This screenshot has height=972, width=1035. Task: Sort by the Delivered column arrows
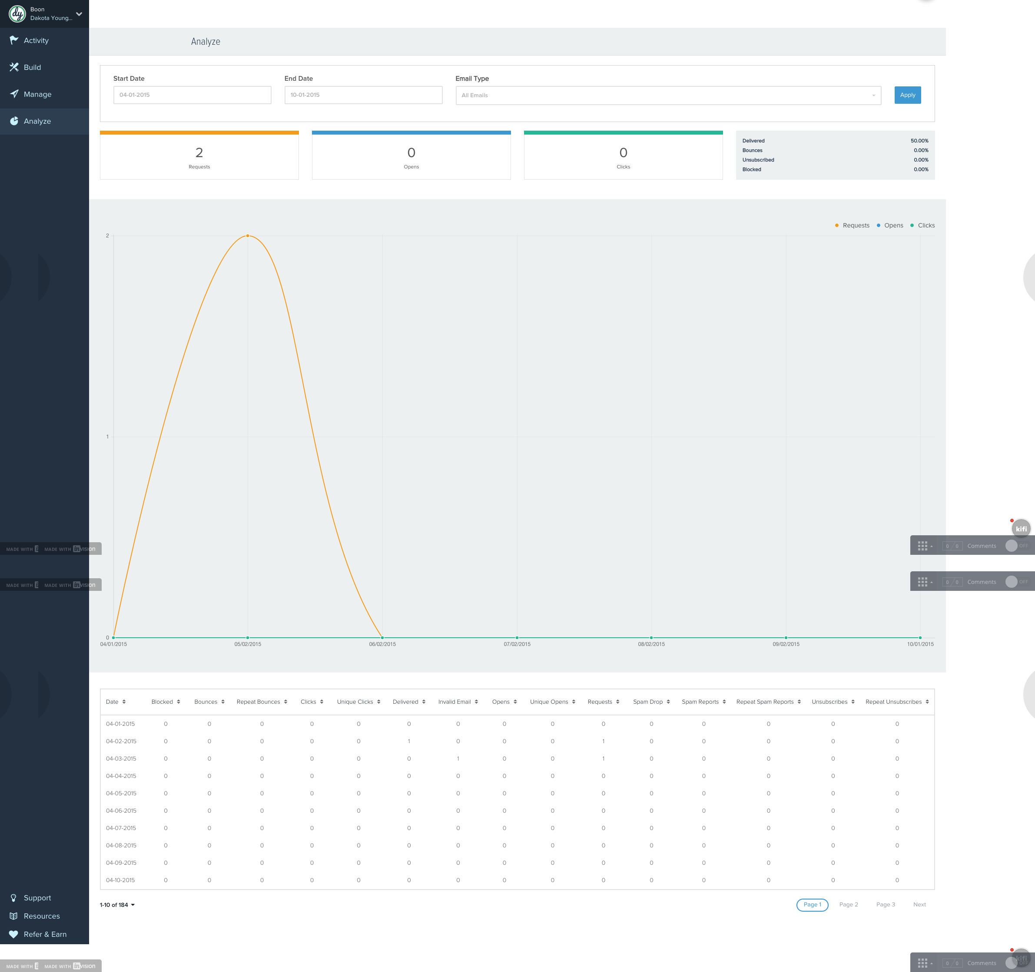(424, 702)
